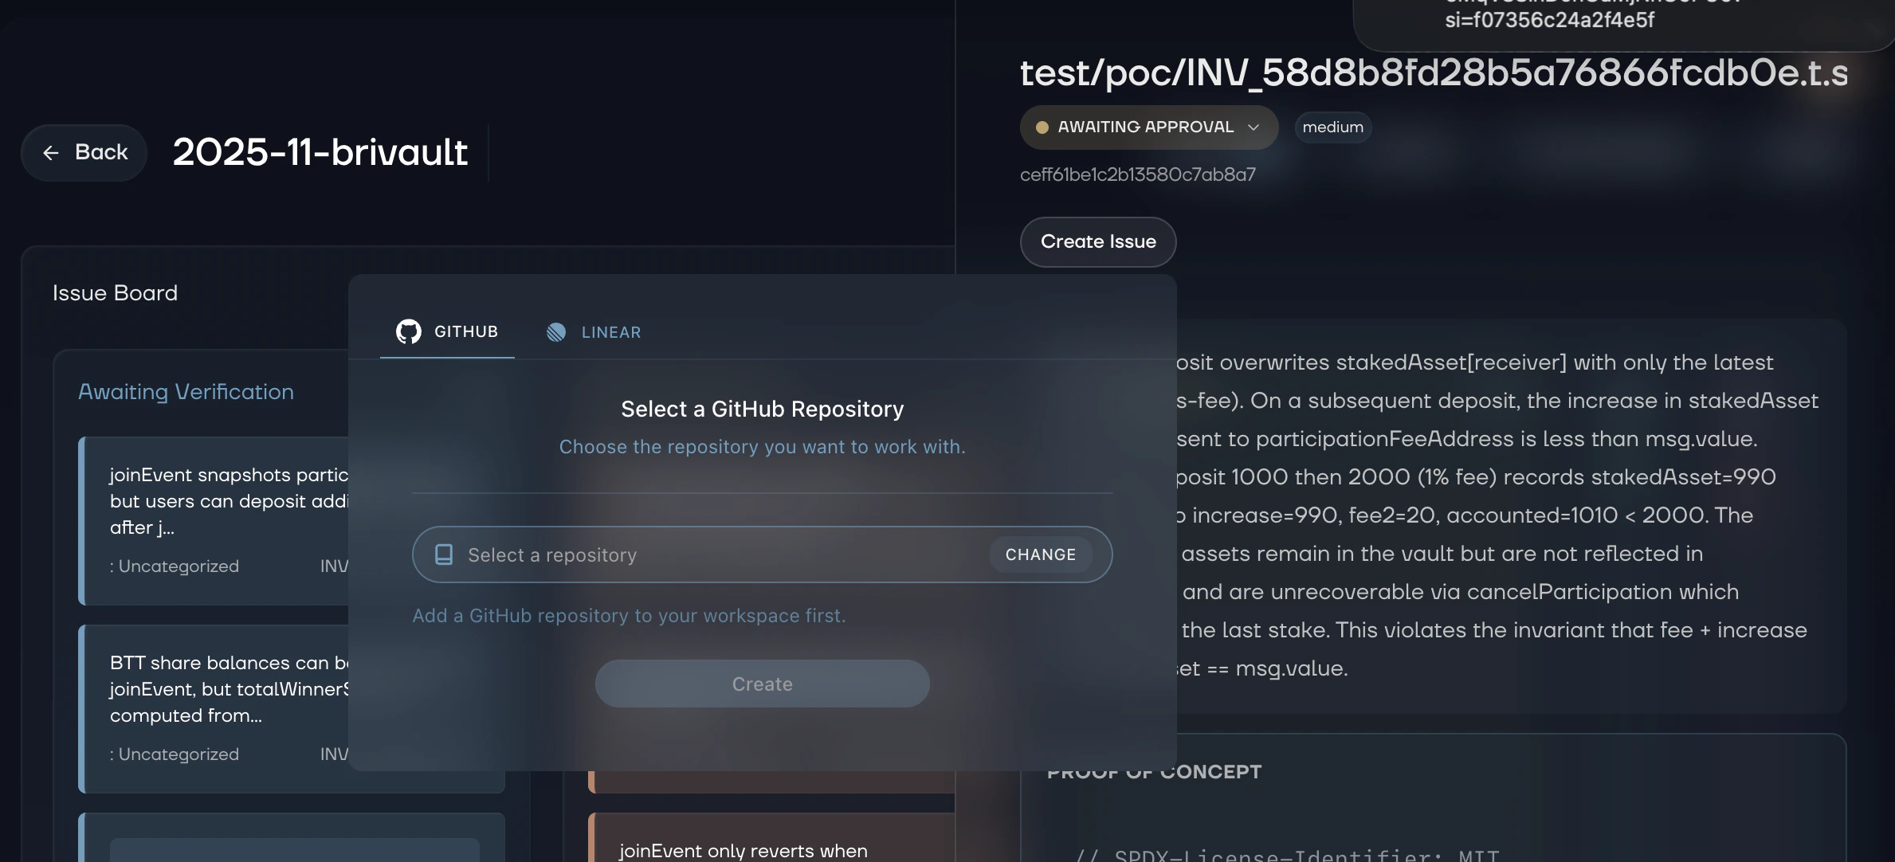Click the Awaiting Verification column header
Viewport: 1895px width, 862px height.
point(186,392)
